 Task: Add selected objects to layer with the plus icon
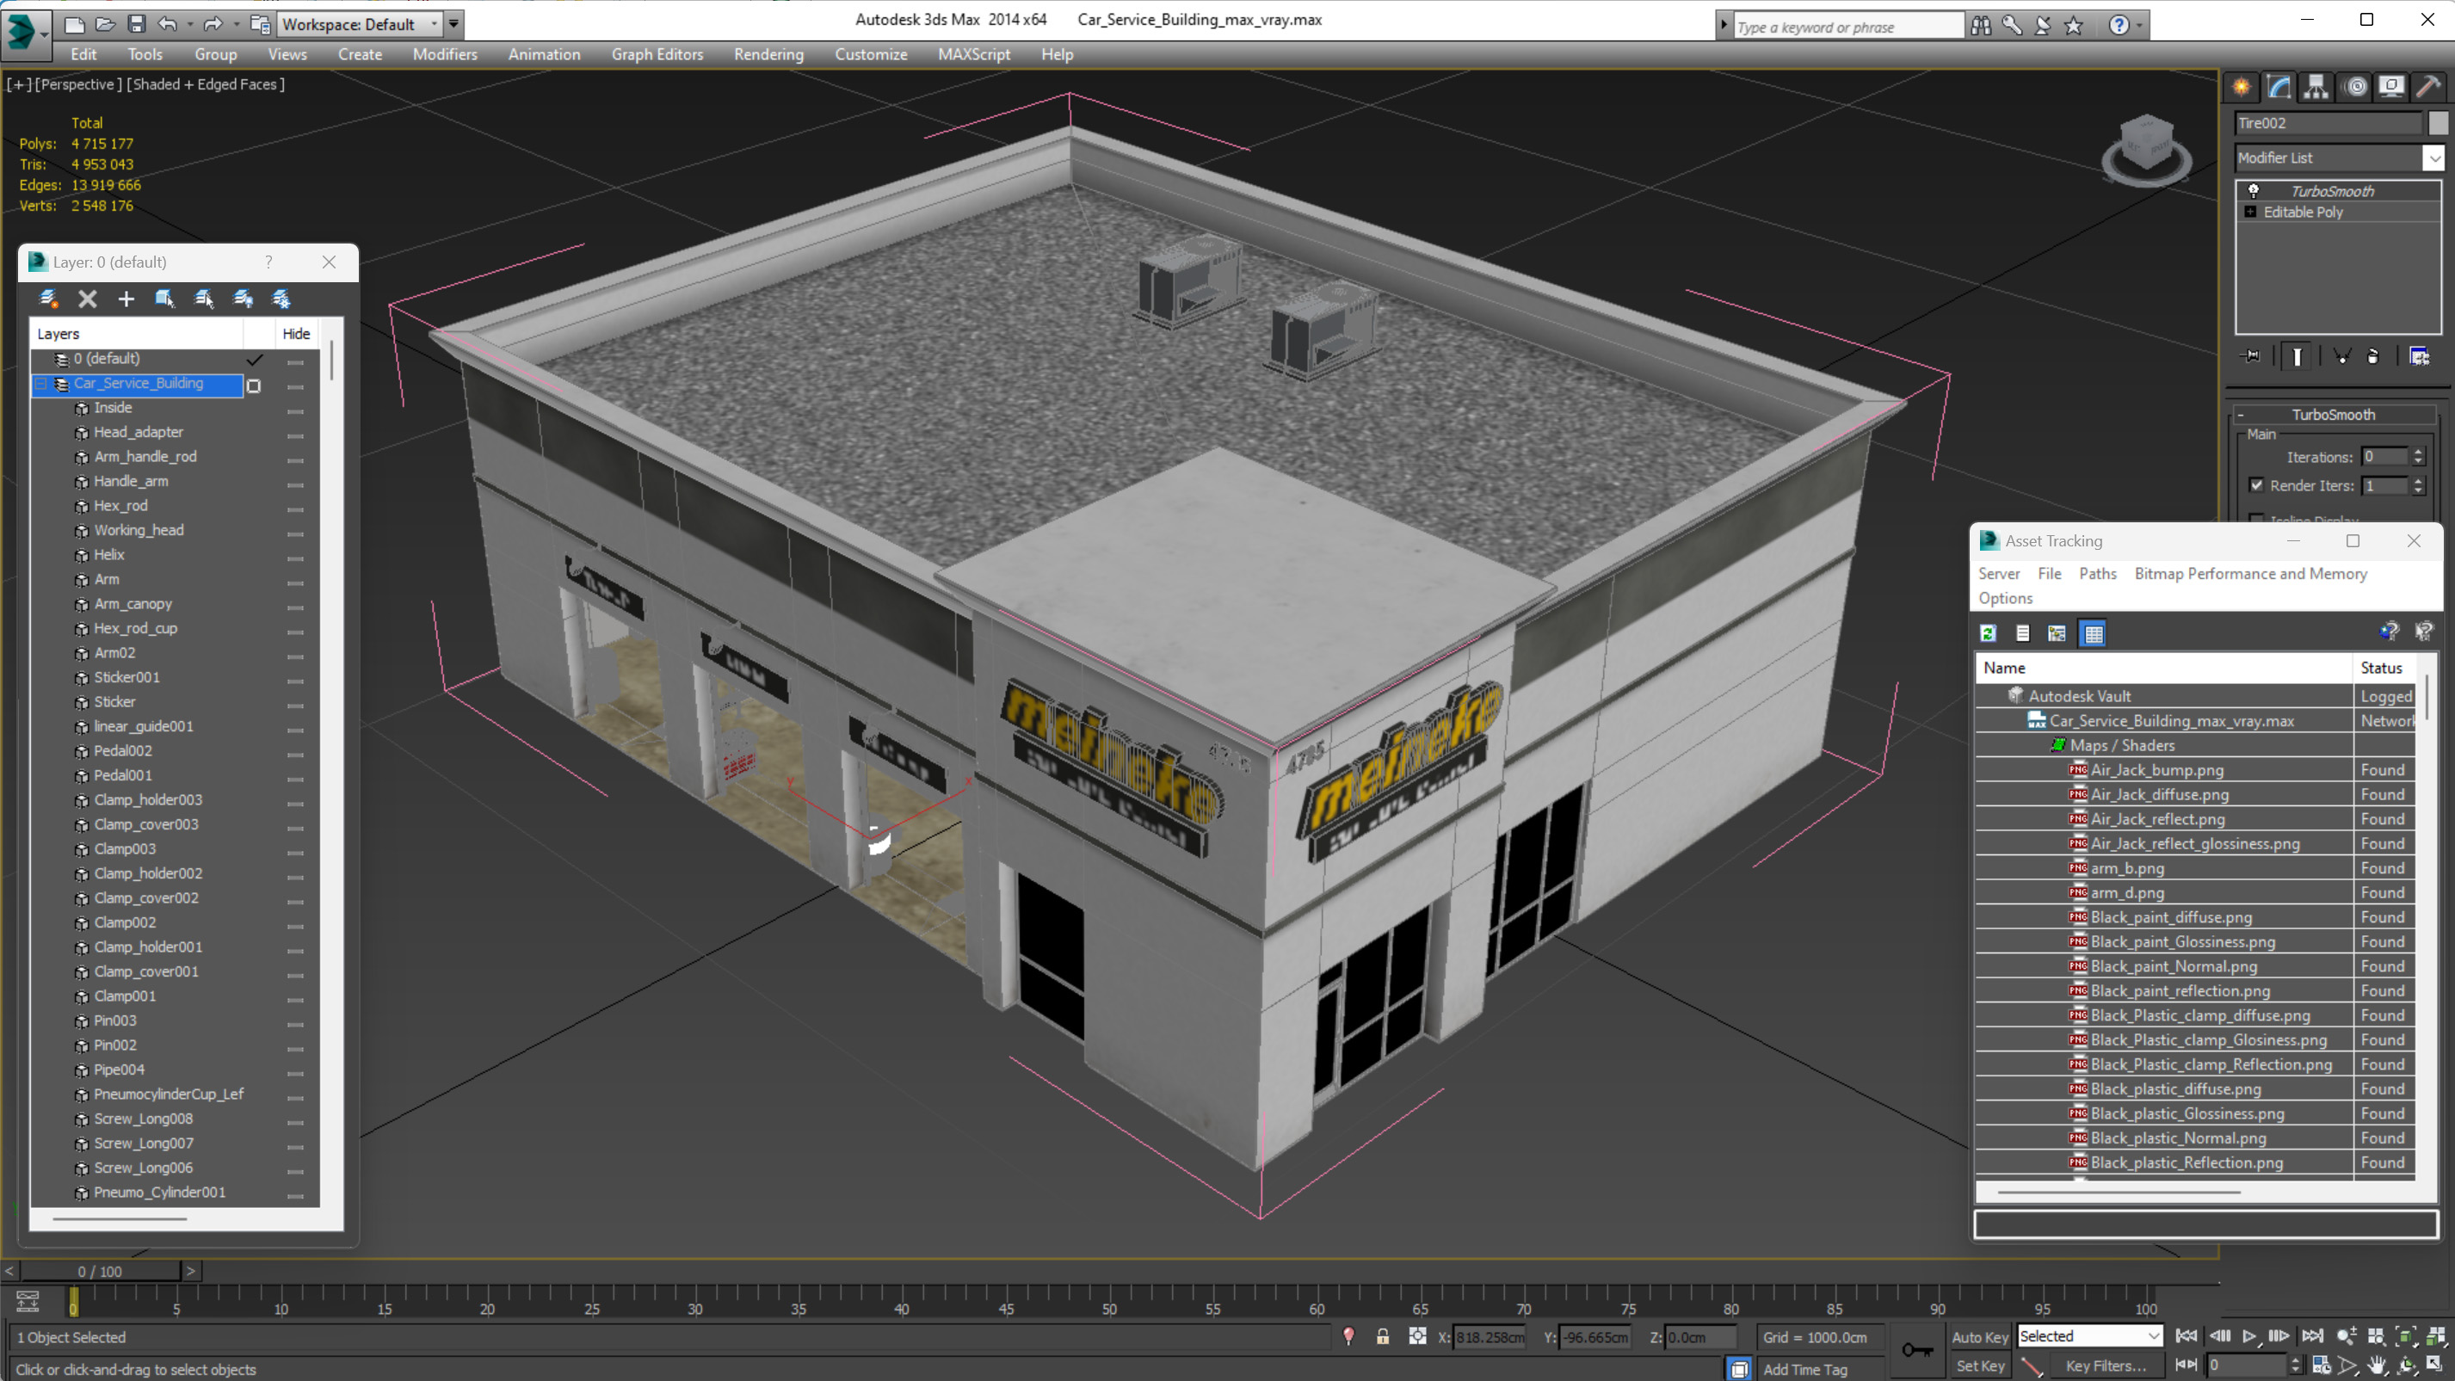tap(126, 299)
